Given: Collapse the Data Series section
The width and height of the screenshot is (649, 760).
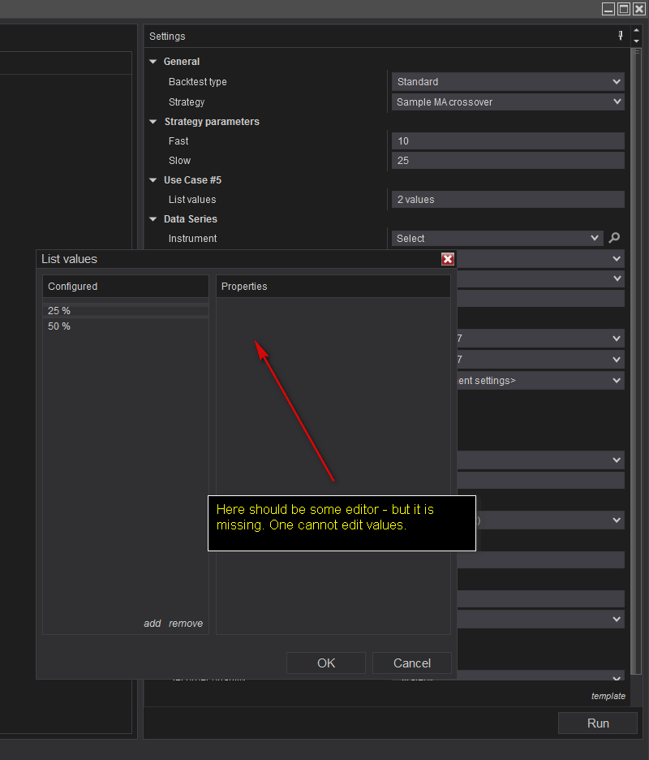Looking at the screenshot, I should (153, 219).
